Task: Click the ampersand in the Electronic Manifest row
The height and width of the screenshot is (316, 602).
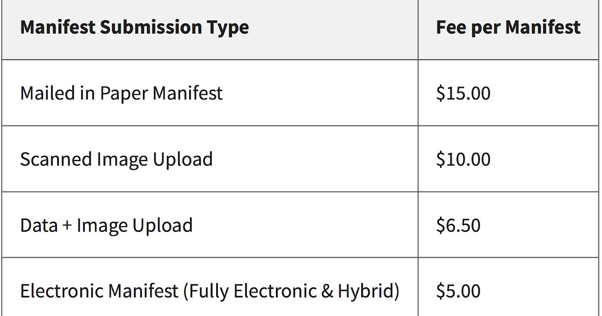Action: click(327, 291)
